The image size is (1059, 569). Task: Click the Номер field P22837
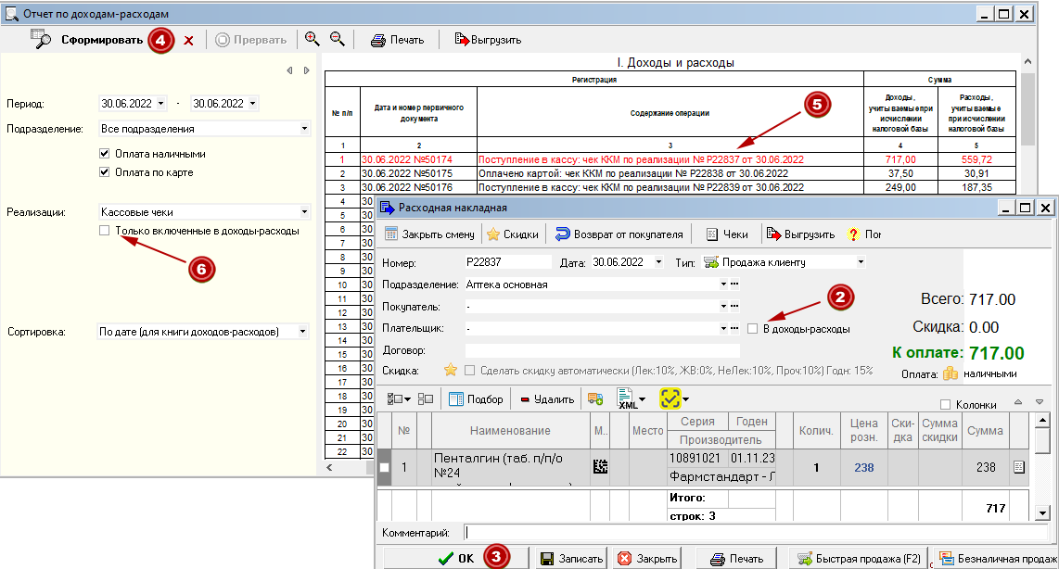click(508, 262)
